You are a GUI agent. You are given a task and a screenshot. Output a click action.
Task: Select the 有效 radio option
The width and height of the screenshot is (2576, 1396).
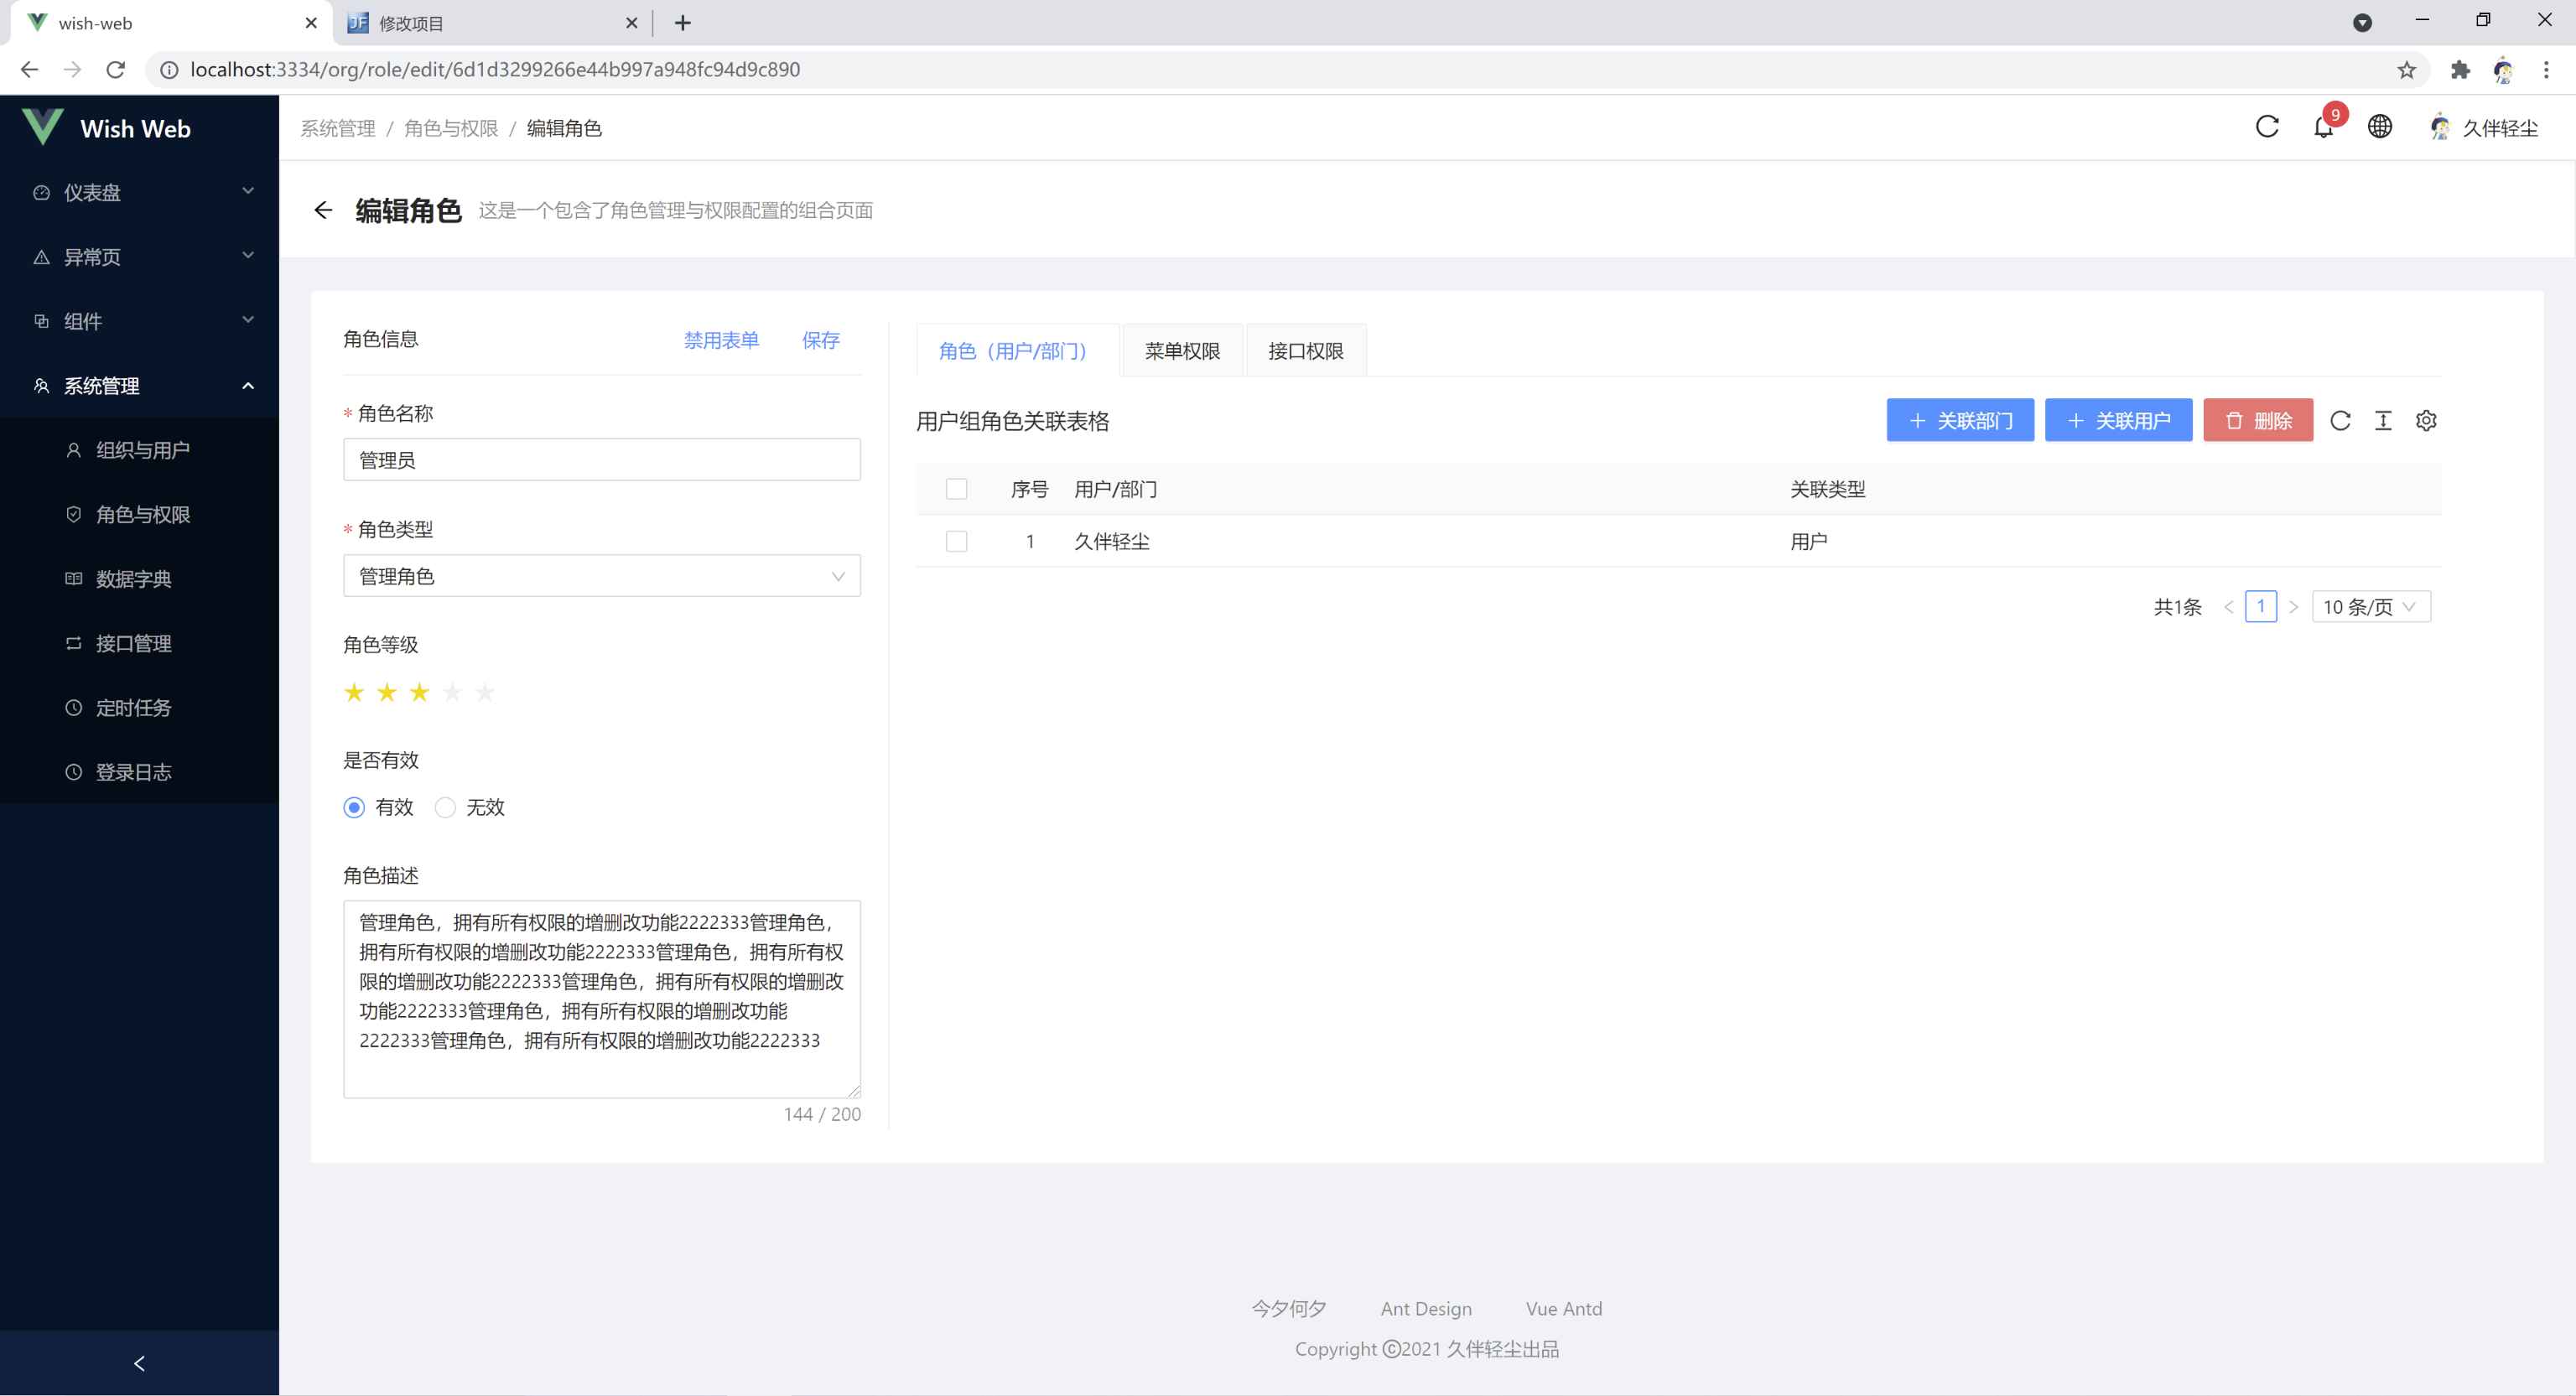click(x=354, y=807)
